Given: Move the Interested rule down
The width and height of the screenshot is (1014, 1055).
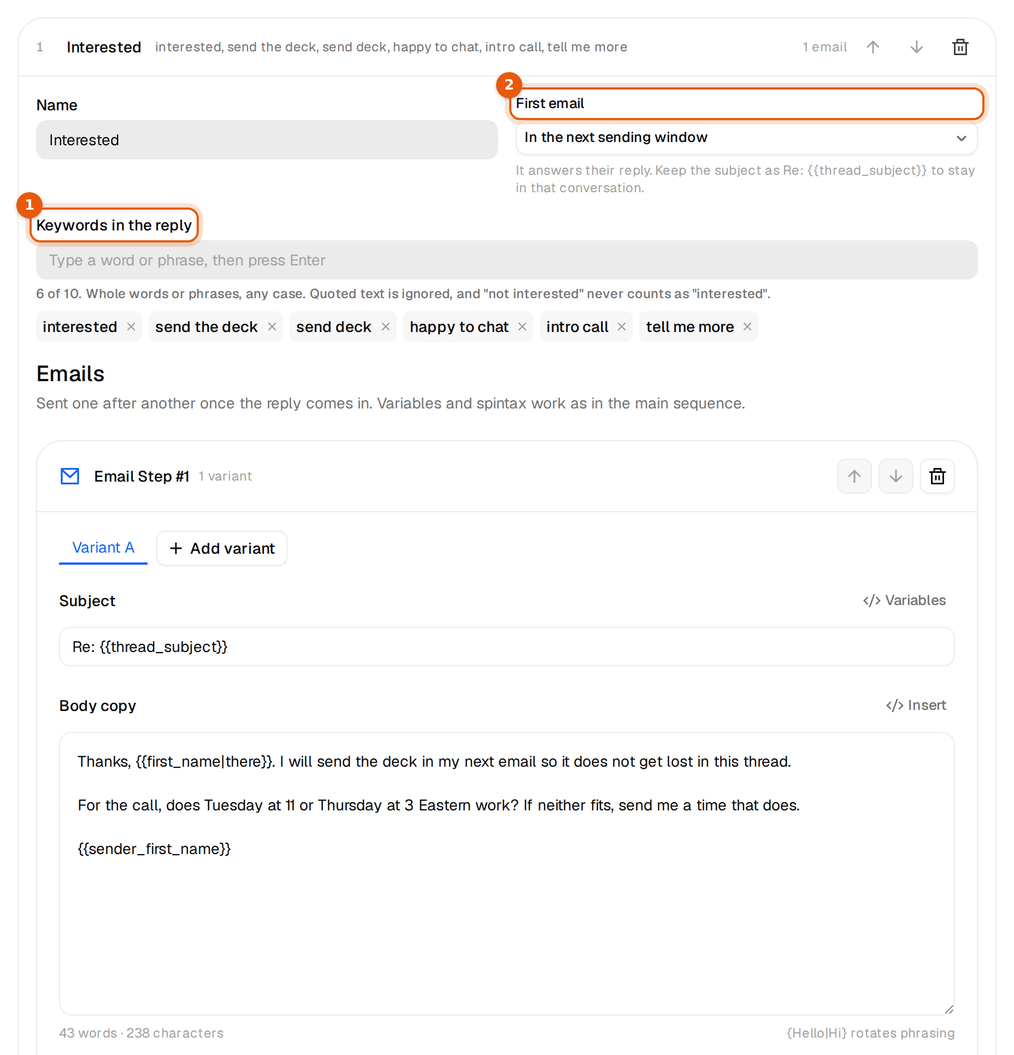Looking at the screenshot, I should tap(917, 47).
